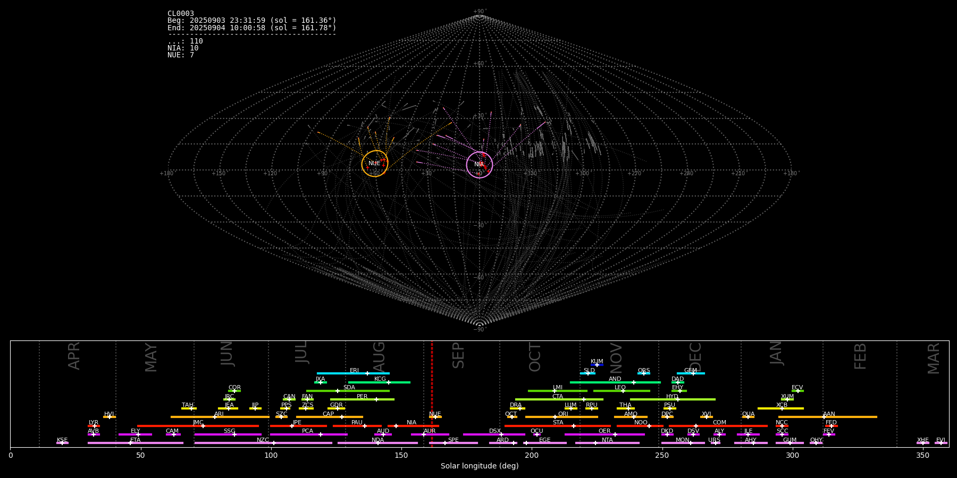This screenshot has height=478, width=957.
Task: Click the KSE shower marker
Action: pos(62,442)
